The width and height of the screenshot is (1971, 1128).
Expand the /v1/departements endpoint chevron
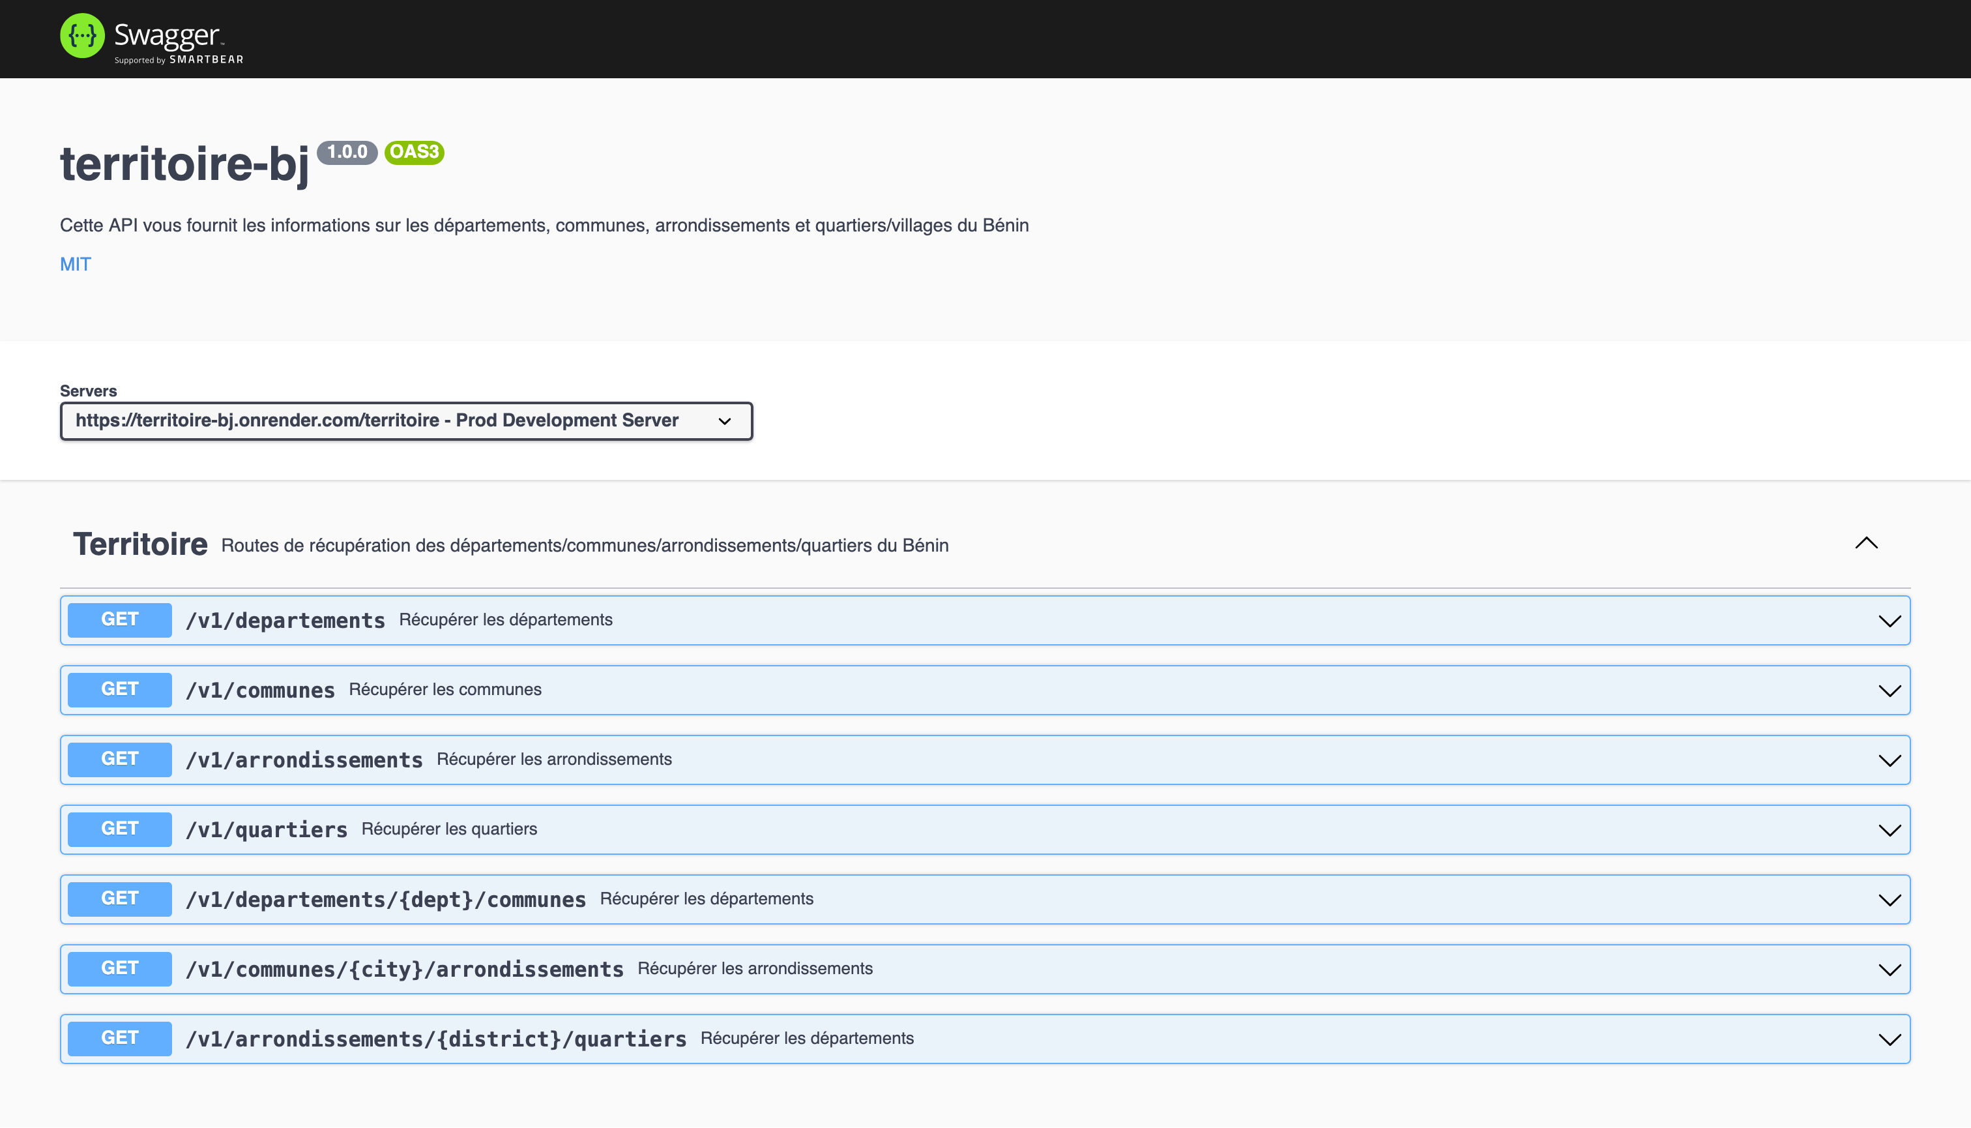pyautogui.click(x=1889, y=621)
